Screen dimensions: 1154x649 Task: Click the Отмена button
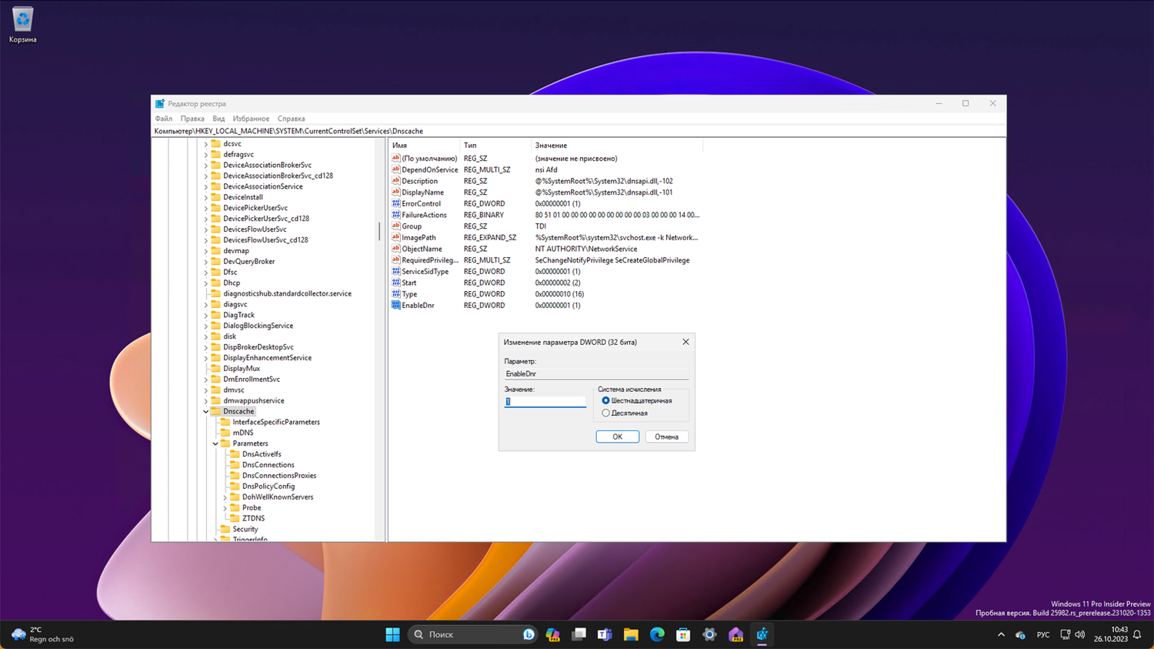[x=666, y=437]
